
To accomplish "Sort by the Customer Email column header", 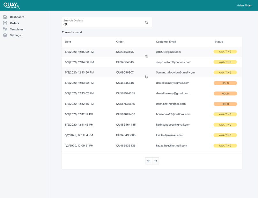I will 166,42.
